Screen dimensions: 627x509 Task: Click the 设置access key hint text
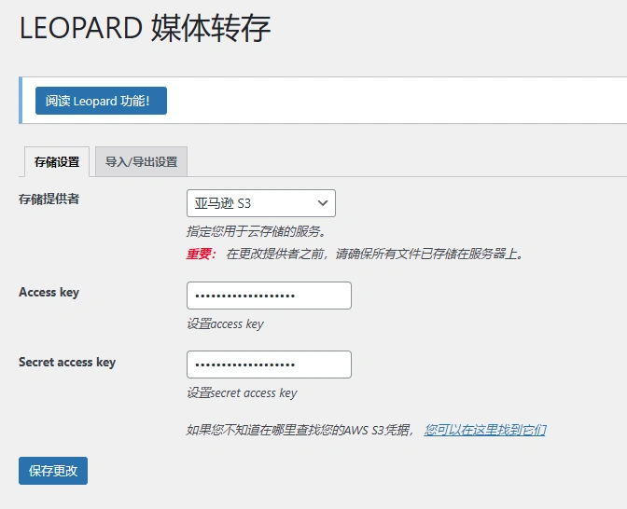[x=225, y=324]
